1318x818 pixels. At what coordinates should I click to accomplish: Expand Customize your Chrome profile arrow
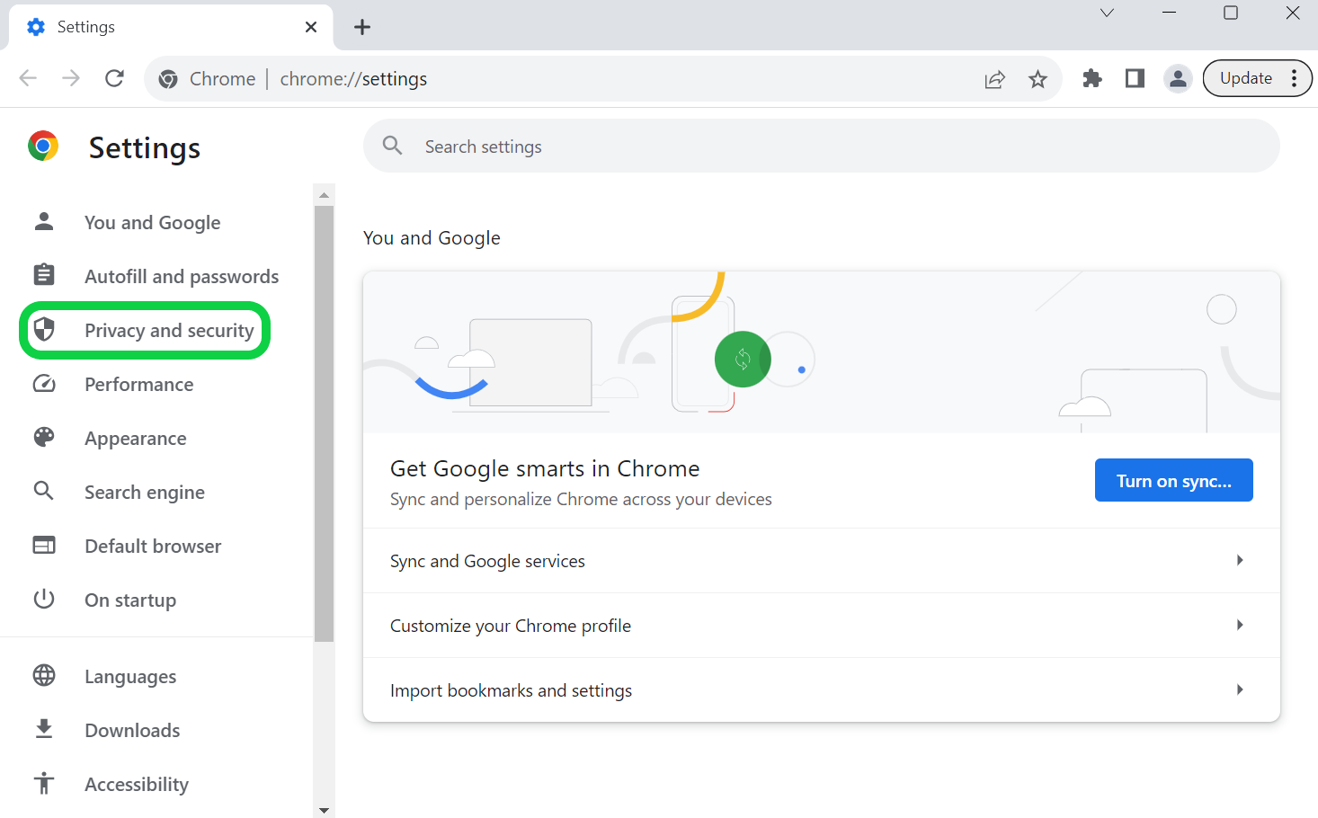(1240, 625)
